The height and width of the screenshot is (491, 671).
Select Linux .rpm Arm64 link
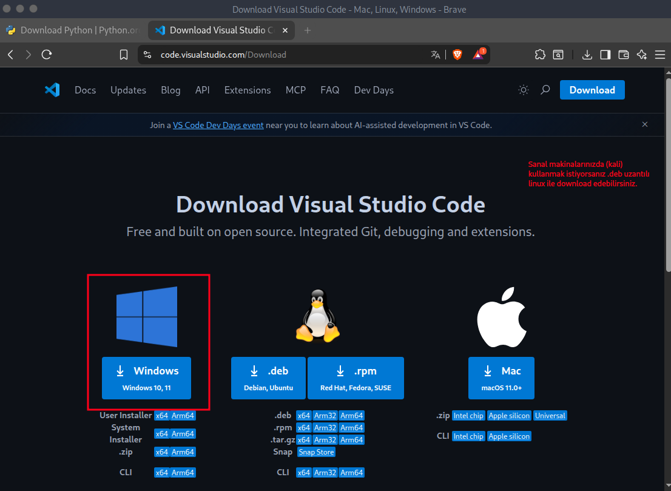tap(351, 428)
